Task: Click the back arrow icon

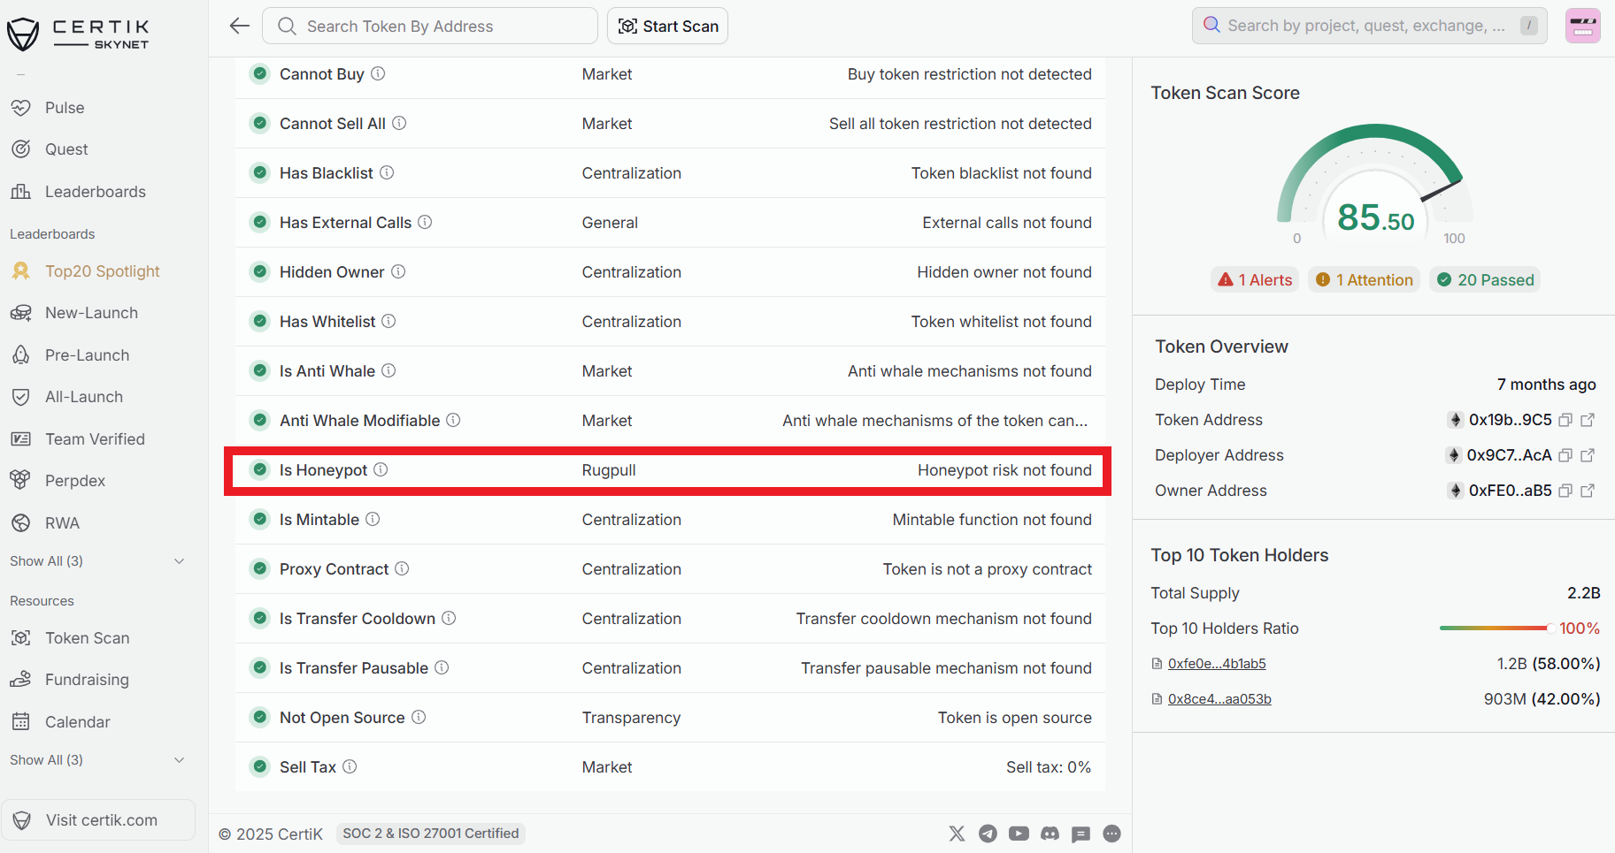Action: [x=240, y=26]
